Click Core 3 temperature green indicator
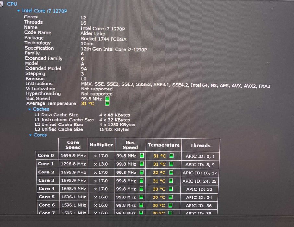The height and width of the screenshot is (227, 294). 171,181
